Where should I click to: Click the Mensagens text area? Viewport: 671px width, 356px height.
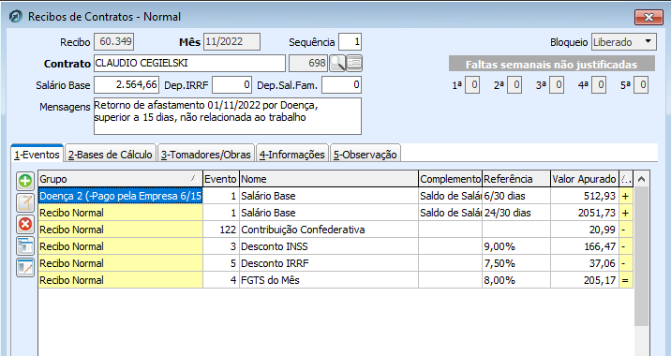227,116
